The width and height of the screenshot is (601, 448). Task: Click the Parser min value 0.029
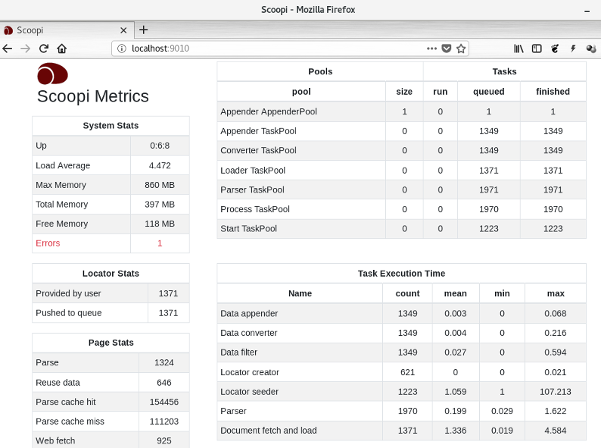point(502,411)
